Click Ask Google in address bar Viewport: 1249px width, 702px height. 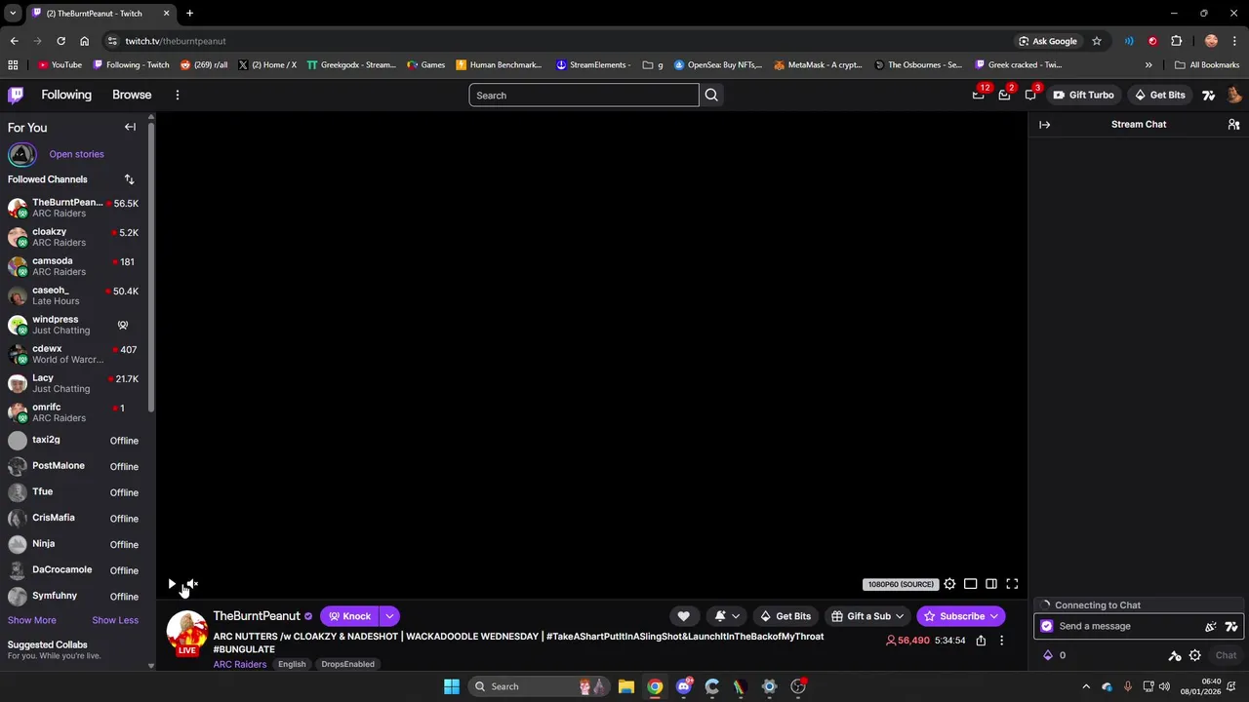1048,41
